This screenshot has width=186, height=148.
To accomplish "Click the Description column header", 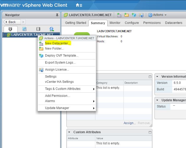I will [138, 83].
